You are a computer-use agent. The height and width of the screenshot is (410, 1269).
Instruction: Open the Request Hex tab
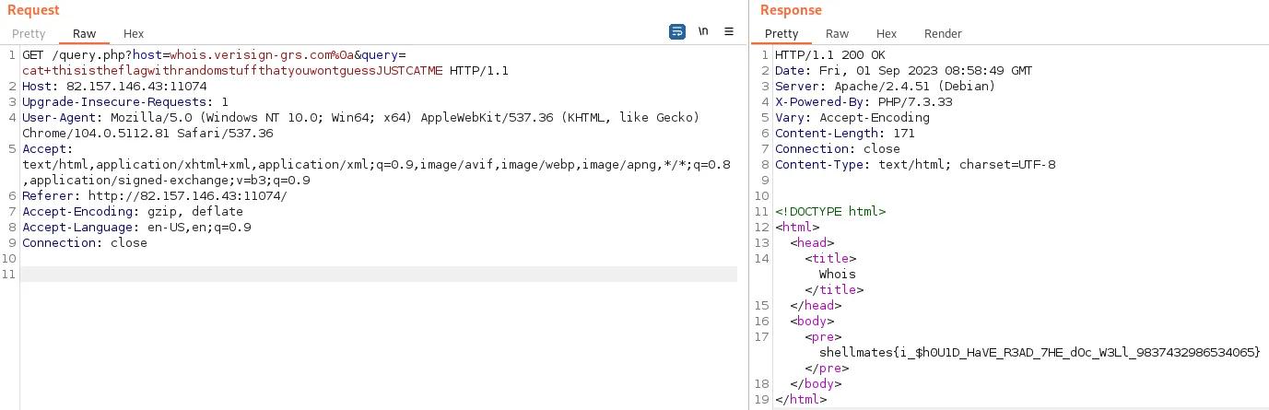[x=134, y=34]
